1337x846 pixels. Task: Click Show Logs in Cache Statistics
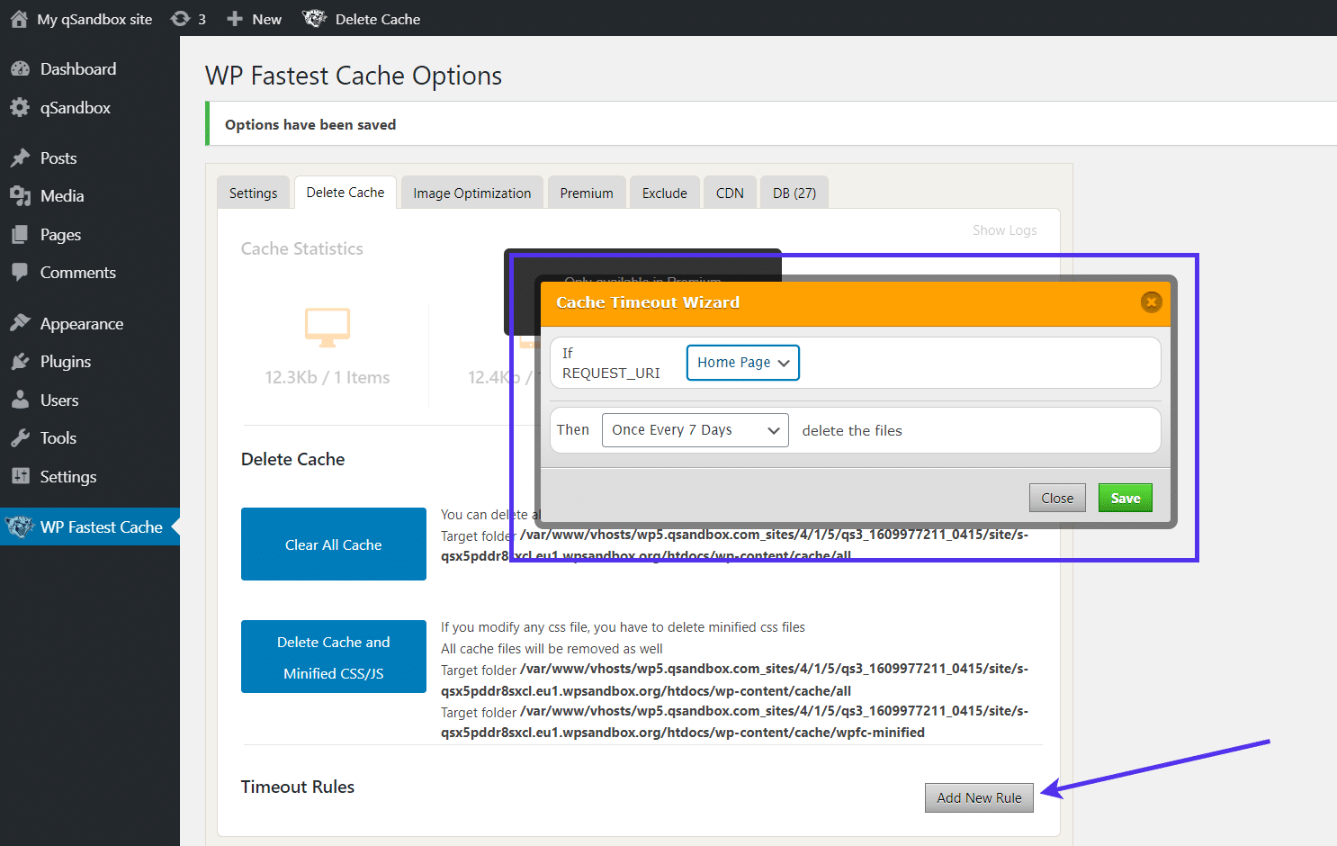click(1004, 229)
